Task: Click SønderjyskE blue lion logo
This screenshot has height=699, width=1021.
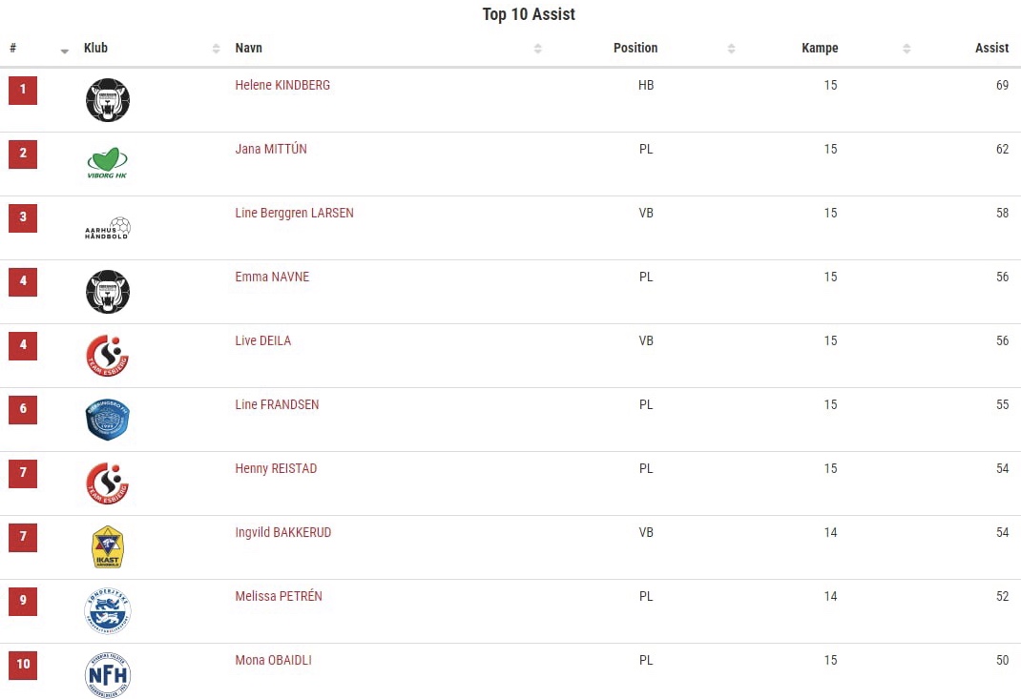Action: pyautogui.click(x=108, y=611)
